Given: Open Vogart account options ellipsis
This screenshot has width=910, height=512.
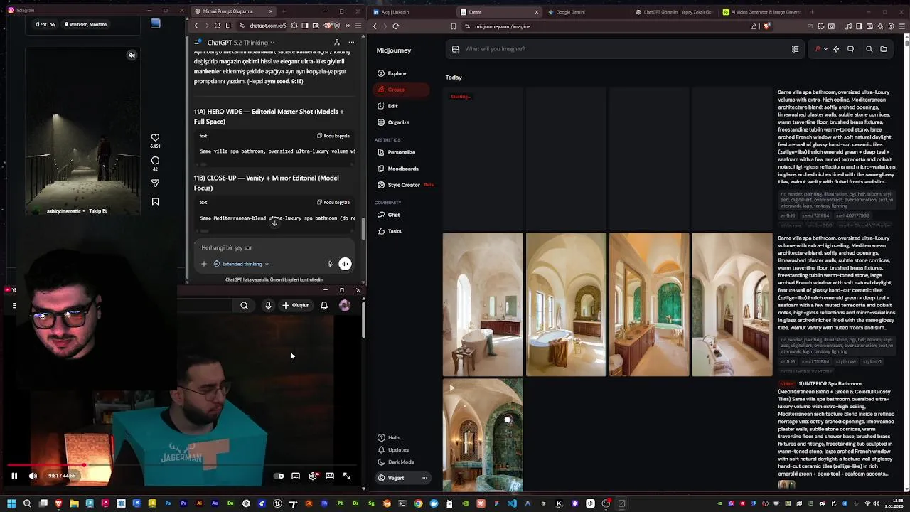Looking at the screenshot, I should coord(424,478).
